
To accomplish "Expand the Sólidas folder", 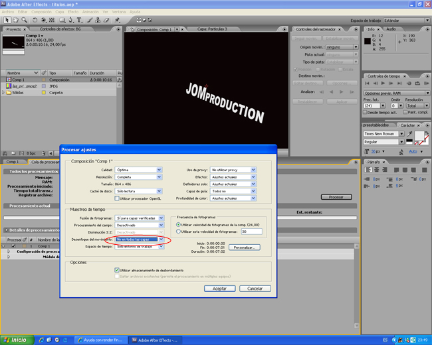I will [x=3, y=93].
